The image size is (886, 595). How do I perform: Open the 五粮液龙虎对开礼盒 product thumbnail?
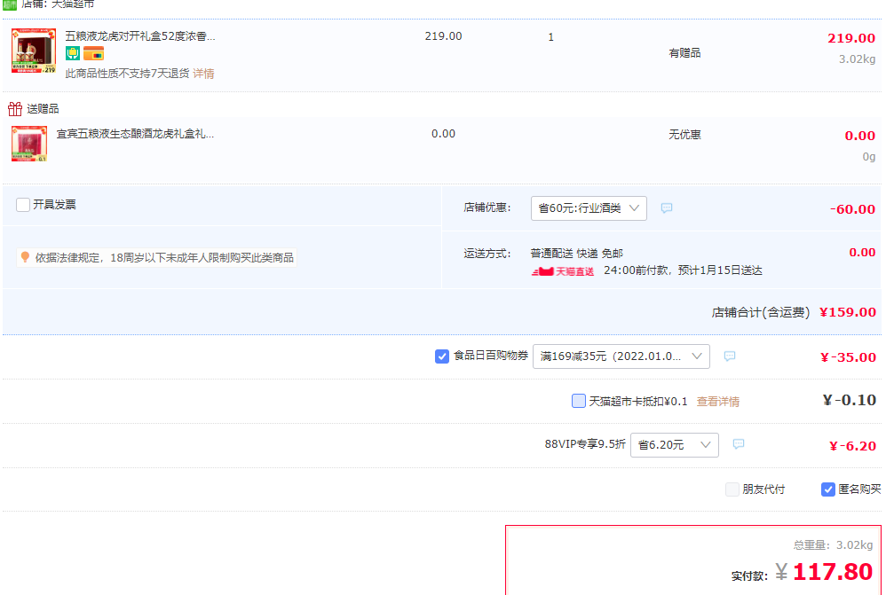click(34, 51)
